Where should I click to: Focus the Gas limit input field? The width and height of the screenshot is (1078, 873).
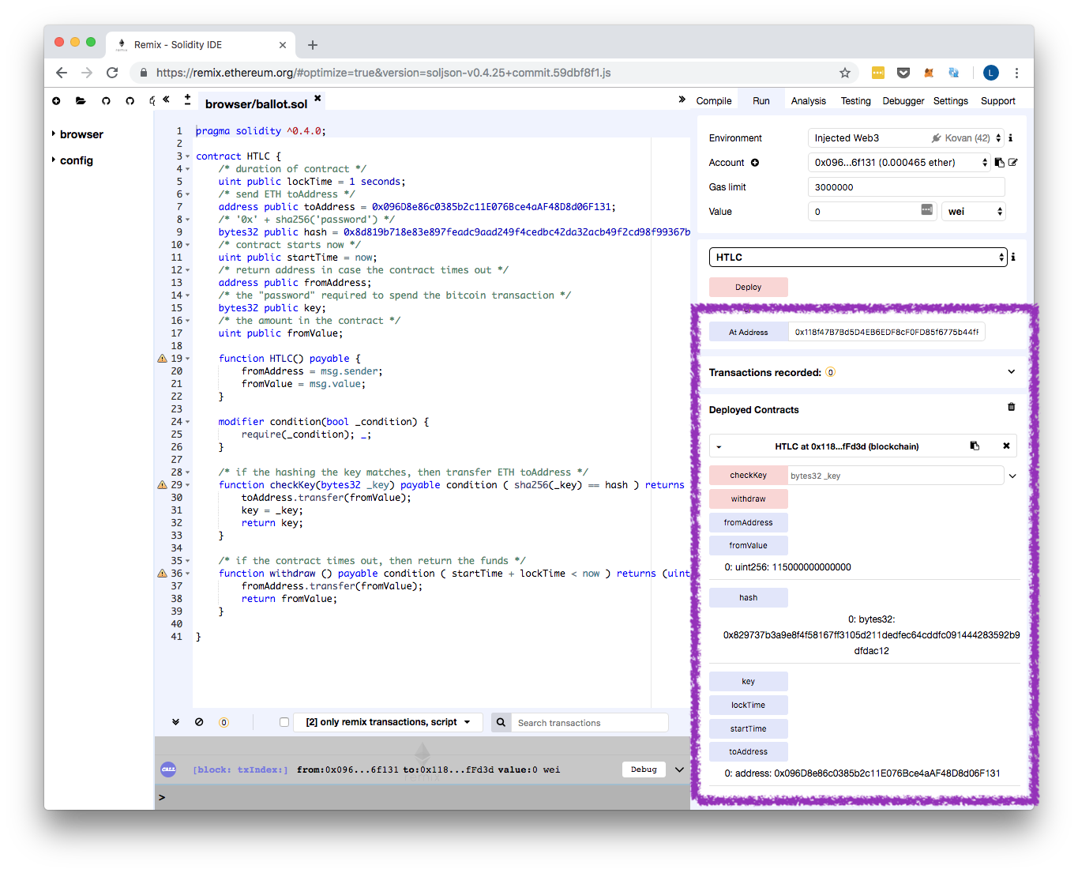[x=907, y=187]
